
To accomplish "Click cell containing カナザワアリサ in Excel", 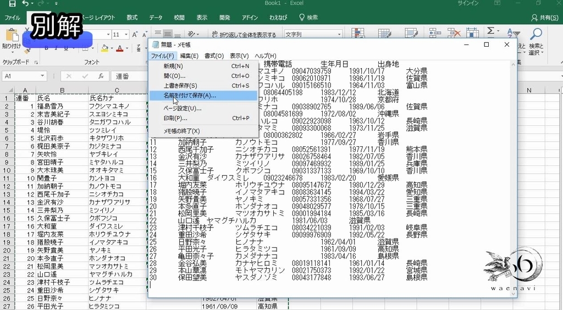I will click(117, 202).
